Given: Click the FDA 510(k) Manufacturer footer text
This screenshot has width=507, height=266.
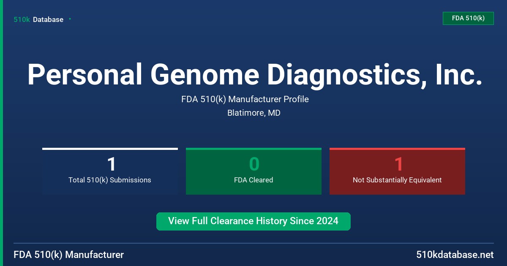Looking at the screenshot, I should point(69,255).
